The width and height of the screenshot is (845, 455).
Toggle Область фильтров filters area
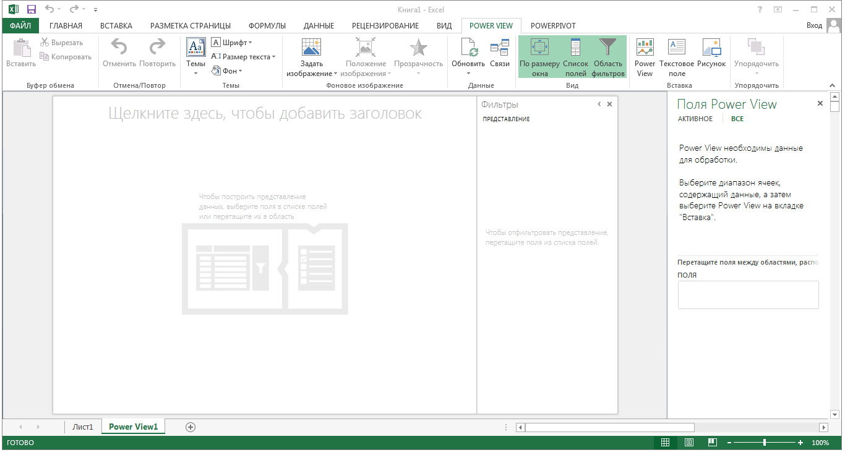tap(608, 57)
